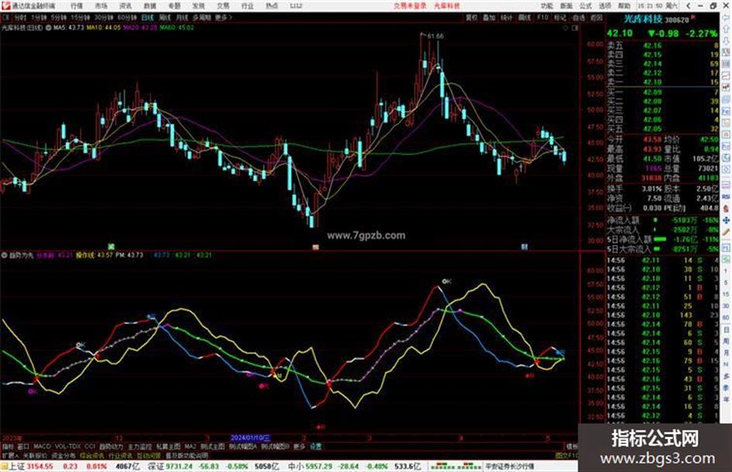
Task: Switch to the 分时 intraday period
Action: coord(20,18)
